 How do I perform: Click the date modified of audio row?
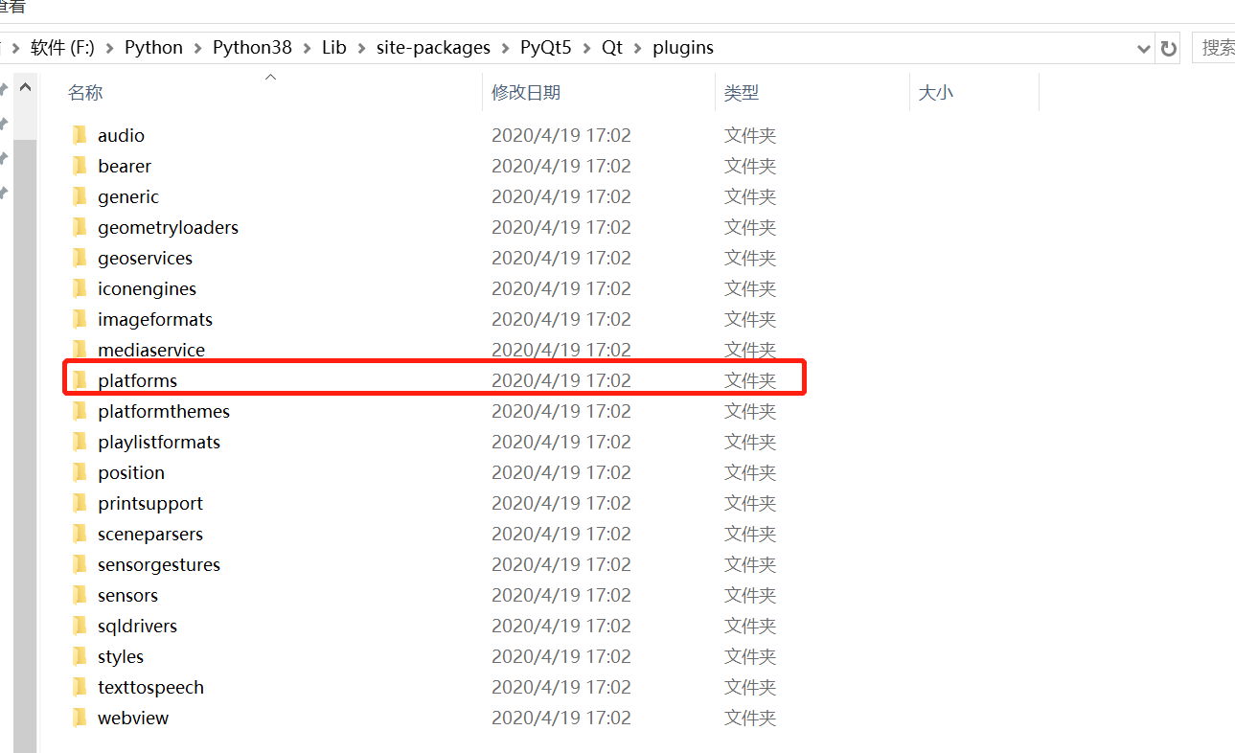[x=561, y=135]
